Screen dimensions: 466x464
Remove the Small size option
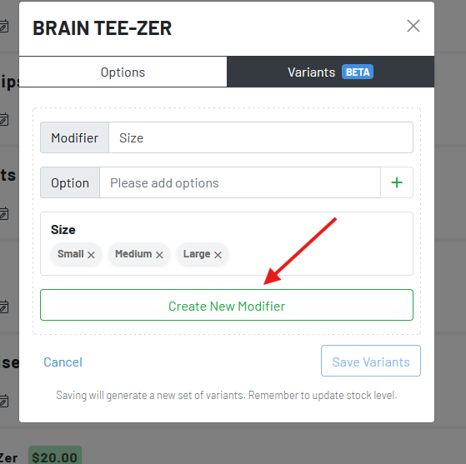[91, 255]
